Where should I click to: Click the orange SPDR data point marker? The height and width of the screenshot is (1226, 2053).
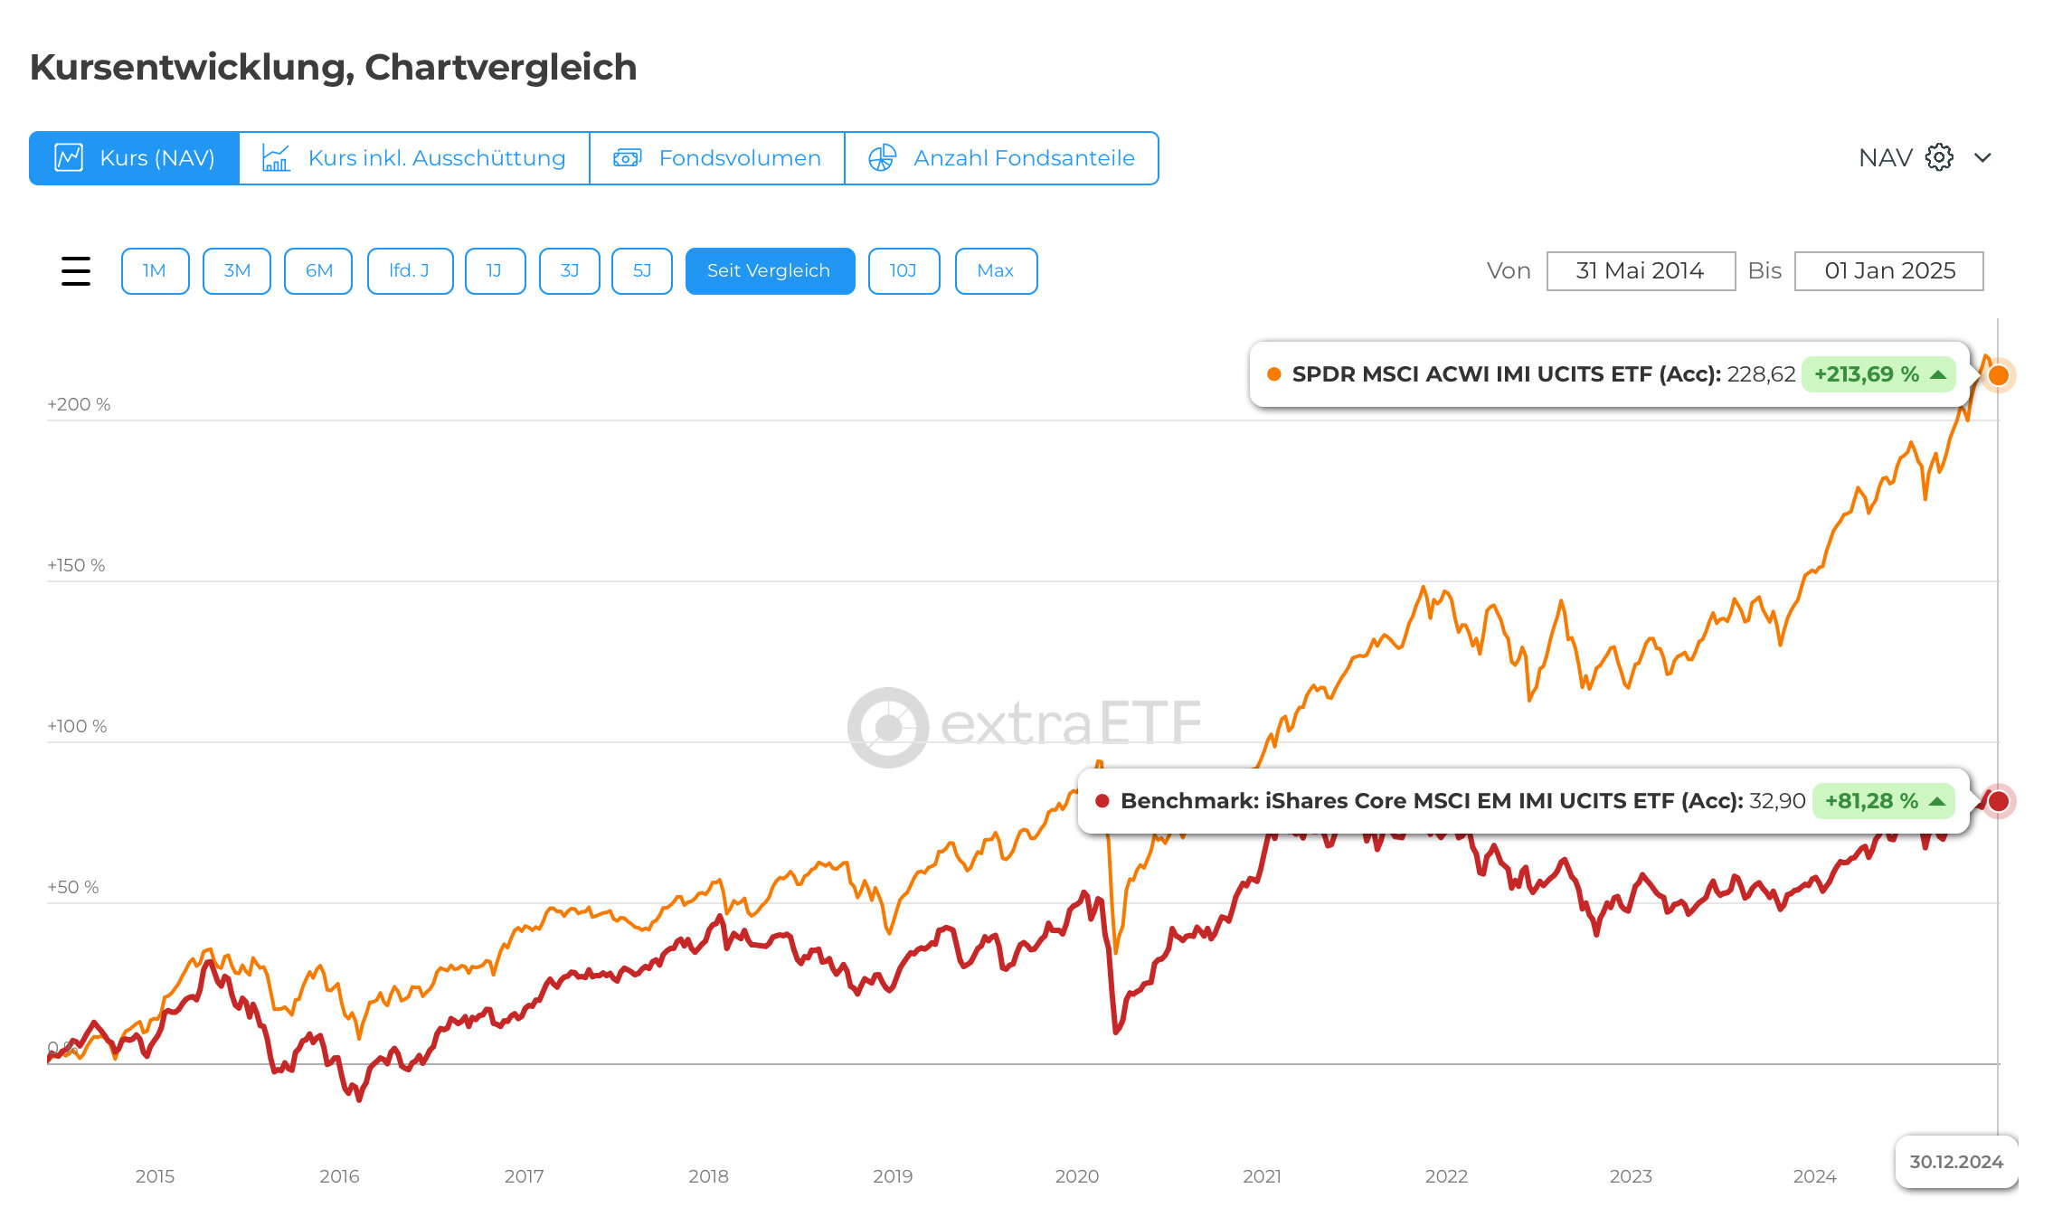[x=1999, y=374]
